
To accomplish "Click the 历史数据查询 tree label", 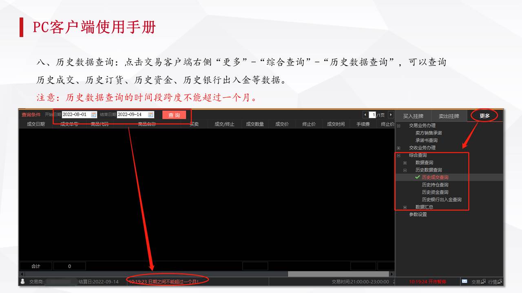I will coord(429,170).
